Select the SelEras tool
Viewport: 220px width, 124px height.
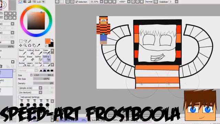47,58
